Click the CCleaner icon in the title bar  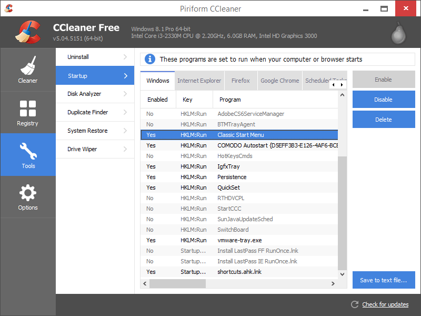click(8, 8)
